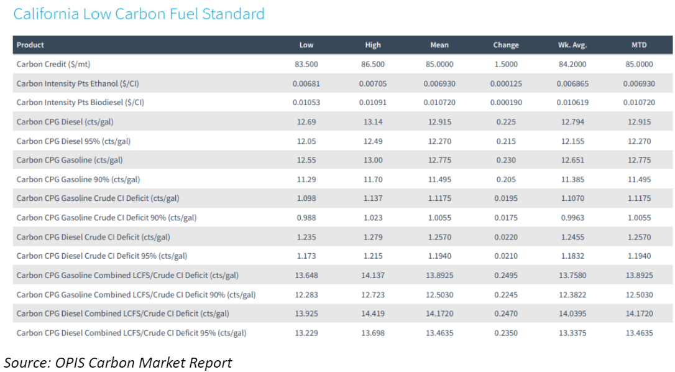Select CPG Gasoline high value 13.00
The height and width of the screenshot is (372, 675).
pos(373,160)
